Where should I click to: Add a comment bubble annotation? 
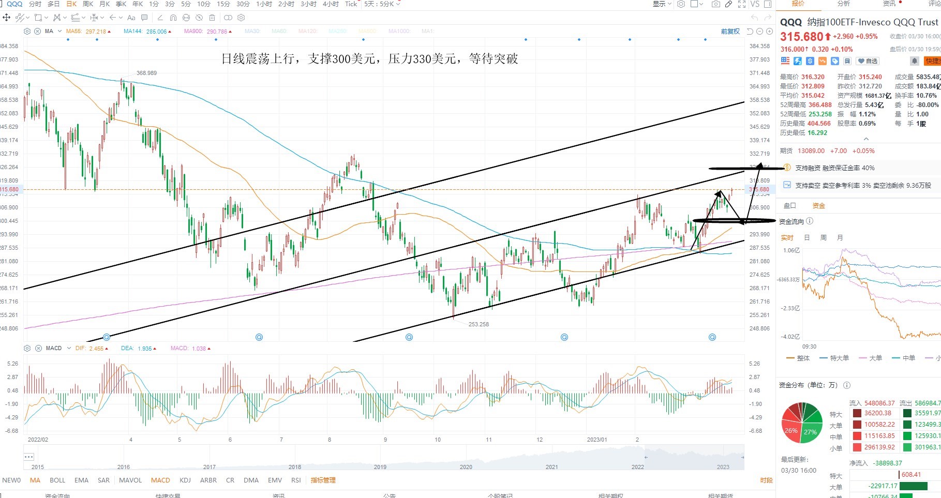[x=144, y=18]
